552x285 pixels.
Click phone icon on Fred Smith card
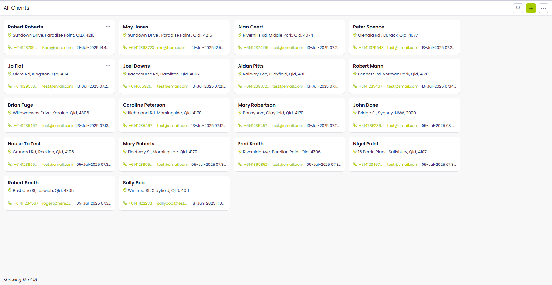coord(240,164)
